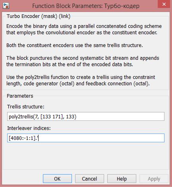Click the 'Turbo Encoder (mask) (link)' heading
Image resolution: width=172 pixels, height=187 pixels.
tap(39, 16)
